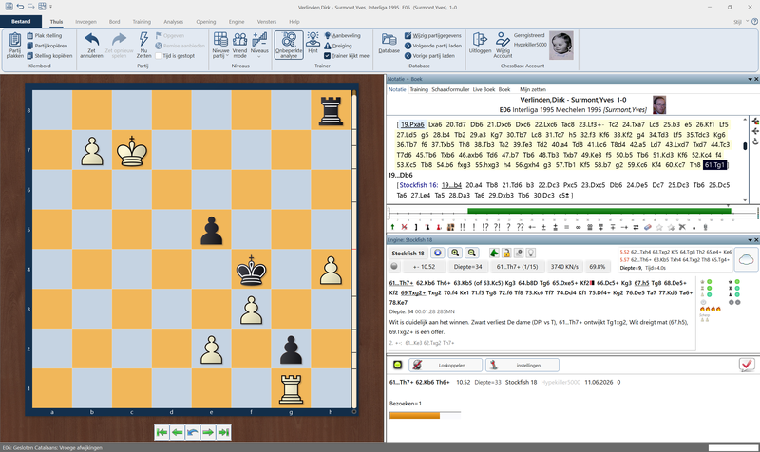Click the Partij plakken clipboard icon
The width and height of the screenshot is (760, 452).
15,40
